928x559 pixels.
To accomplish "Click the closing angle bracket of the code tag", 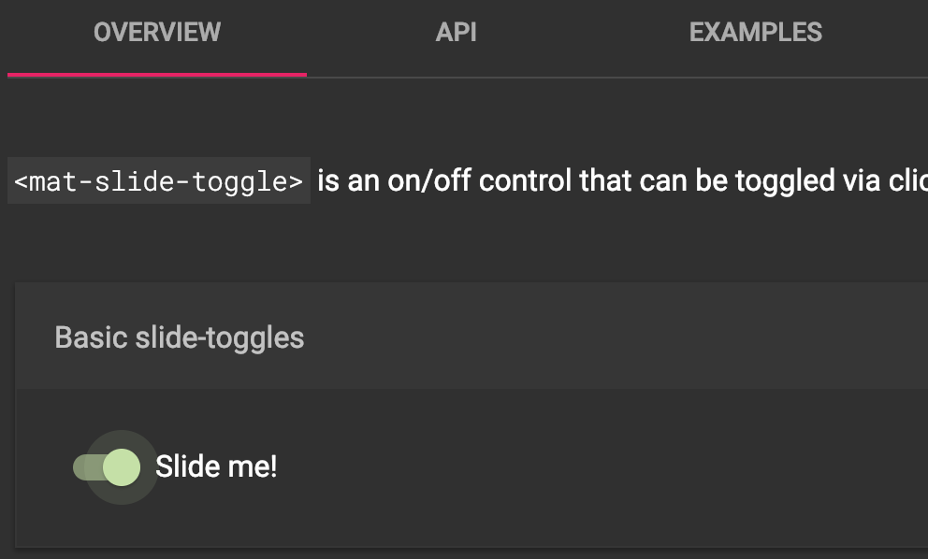I will [x=296, y=181].
